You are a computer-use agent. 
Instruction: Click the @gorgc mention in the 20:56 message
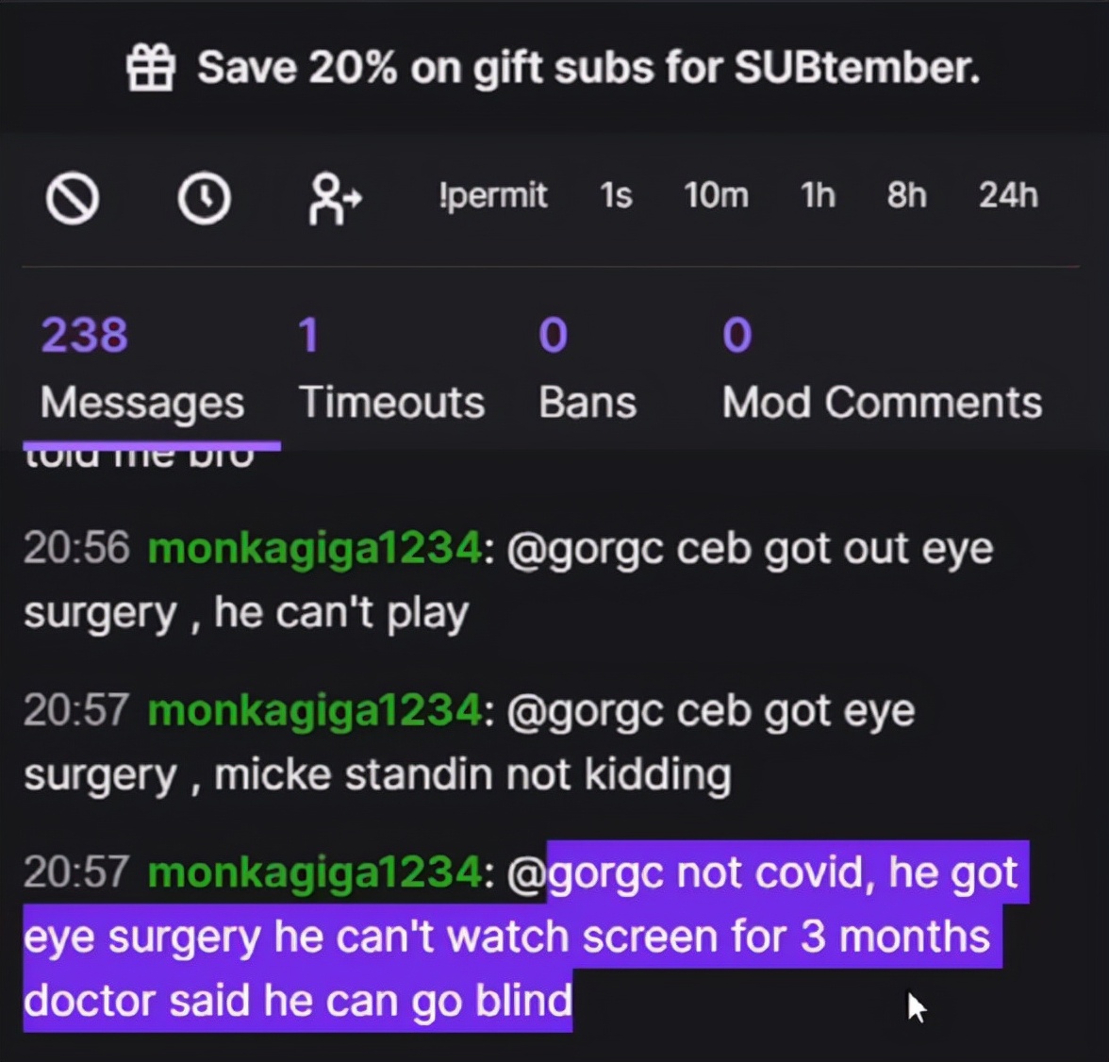587,548
